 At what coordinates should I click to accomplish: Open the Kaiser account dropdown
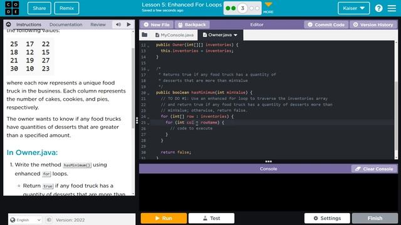(353, 8)
